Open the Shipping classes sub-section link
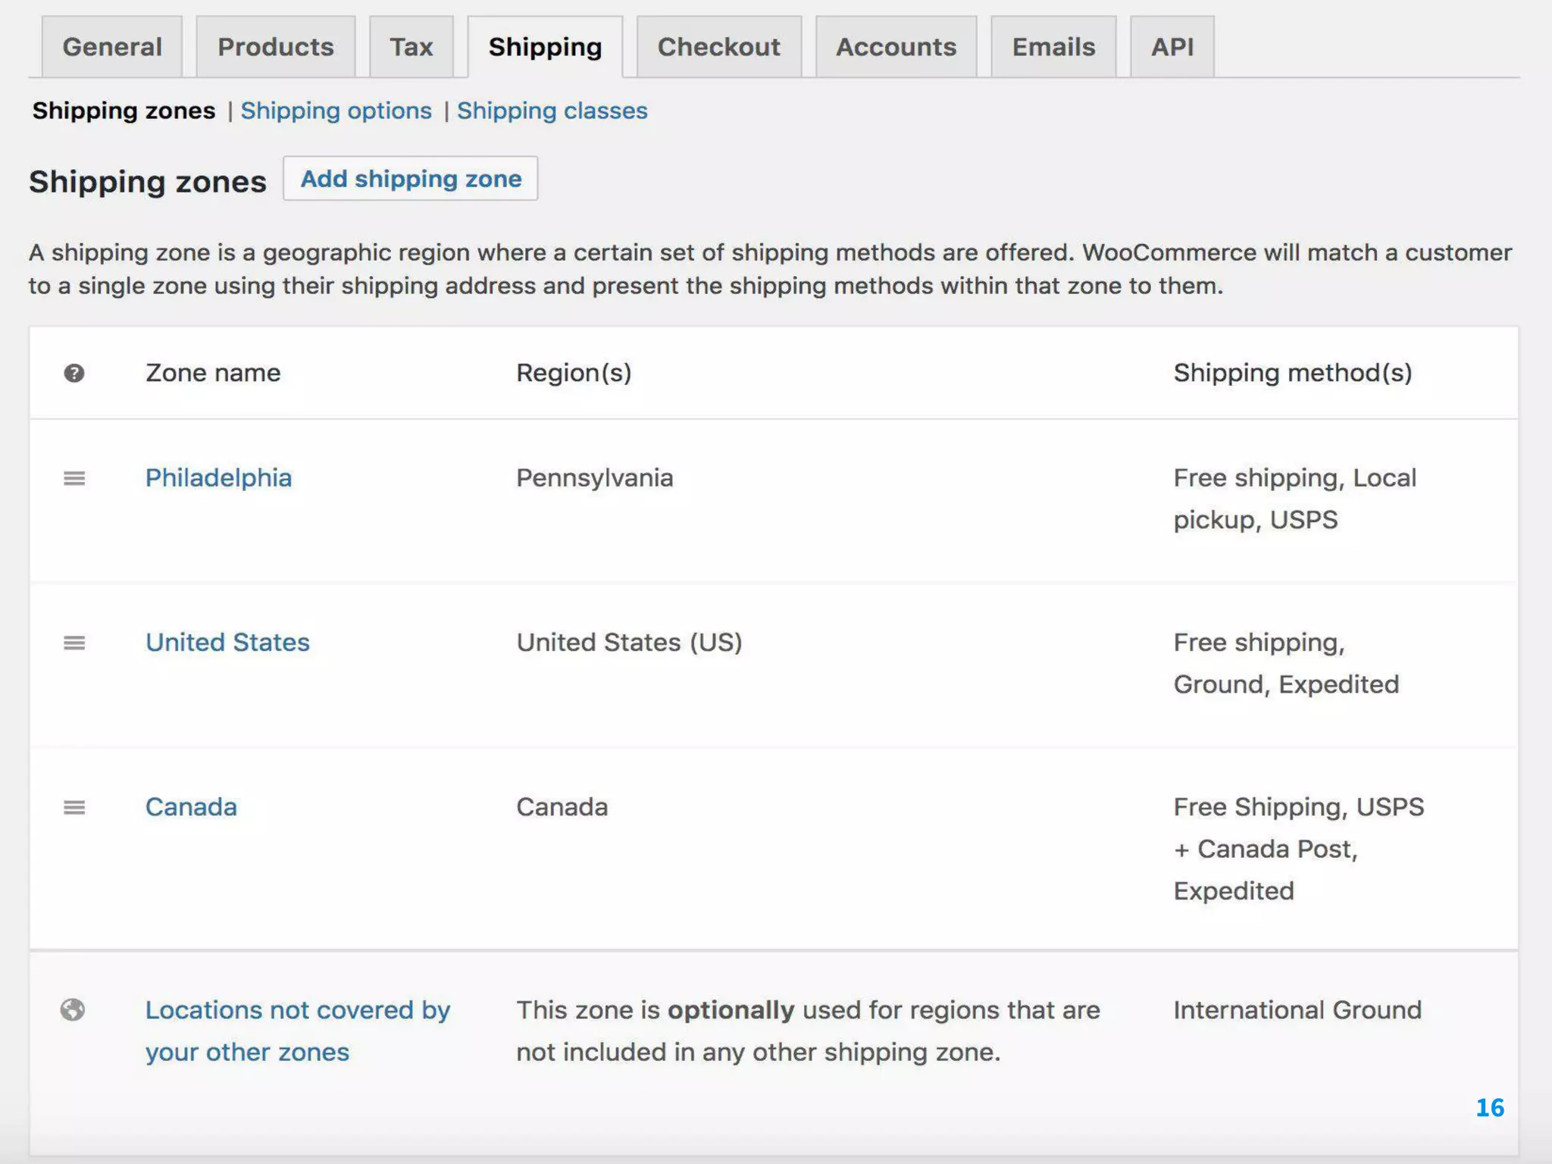The width and height of the screenshot is (1552, 1164). coord(552,111)
